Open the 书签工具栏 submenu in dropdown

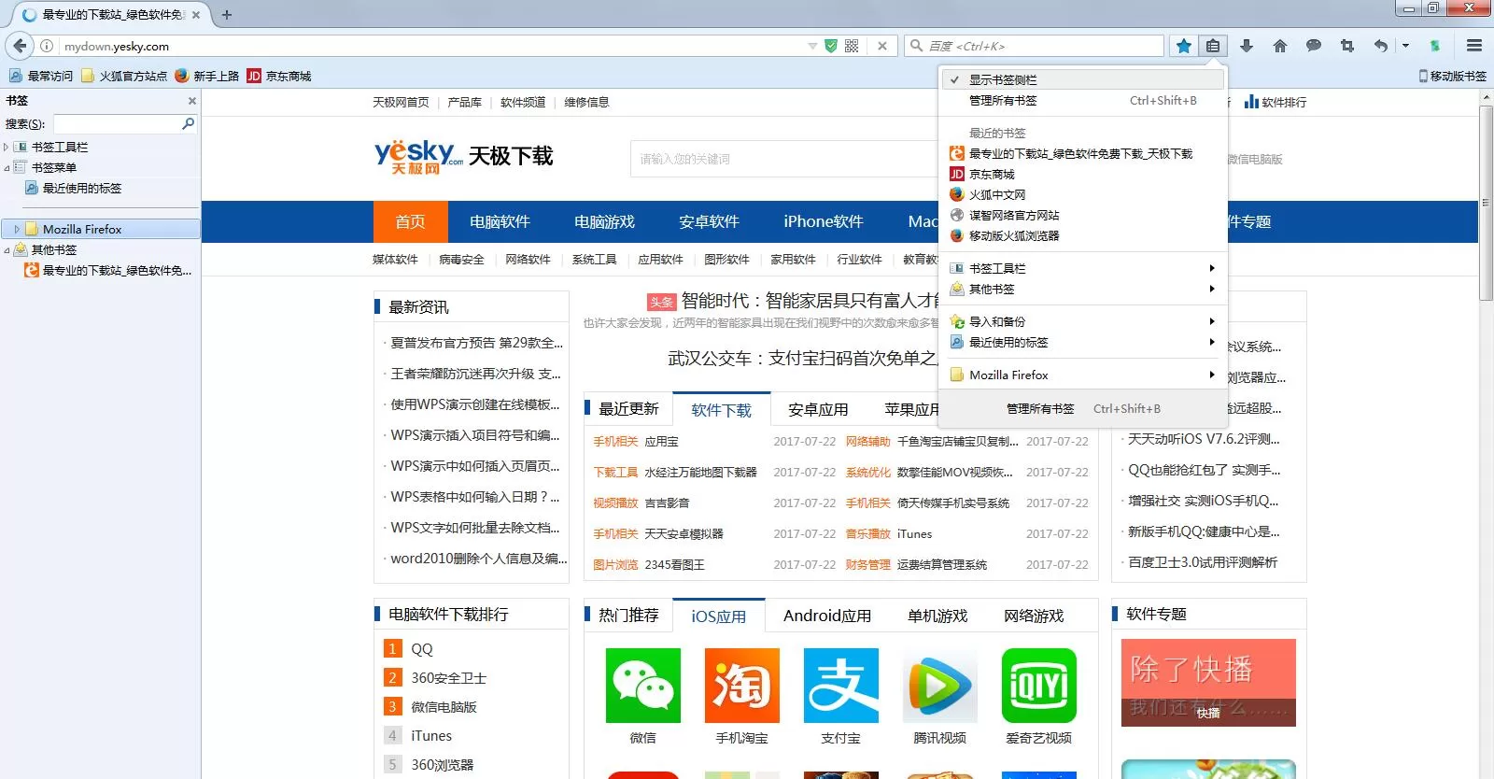(1083, 268)
